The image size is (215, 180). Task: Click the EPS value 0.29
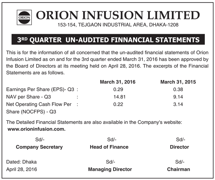click(118, 90)
